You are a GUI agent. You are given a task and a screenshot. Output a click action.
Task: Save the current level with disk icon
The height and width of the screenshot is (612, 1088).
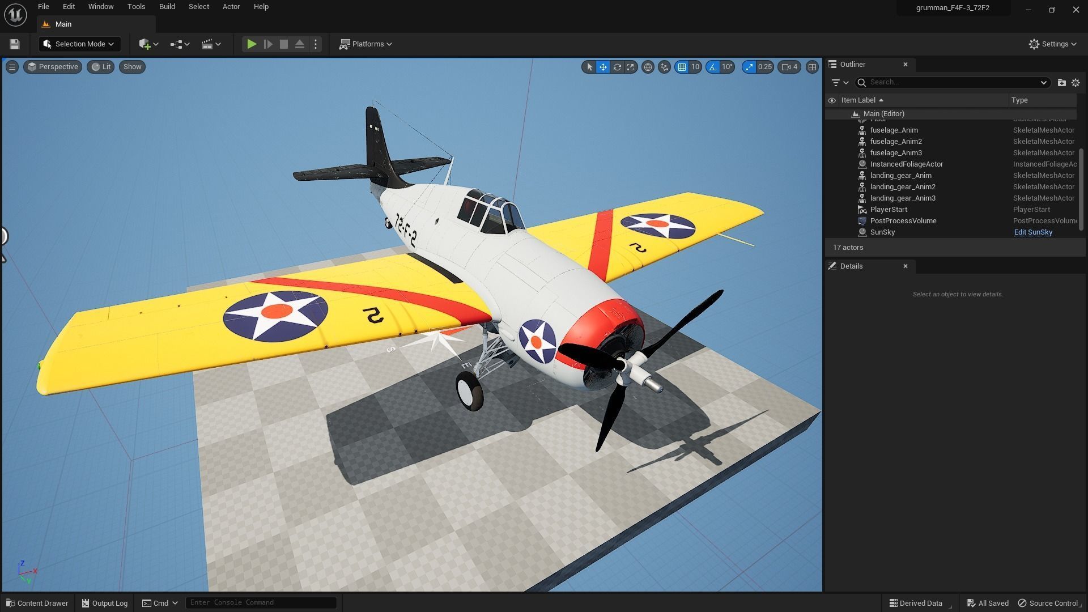pos(15,44)
